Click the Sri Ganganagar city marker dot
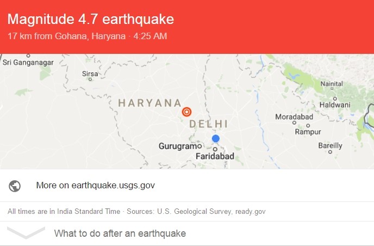The image size is (374, 246). pos(28,56)
